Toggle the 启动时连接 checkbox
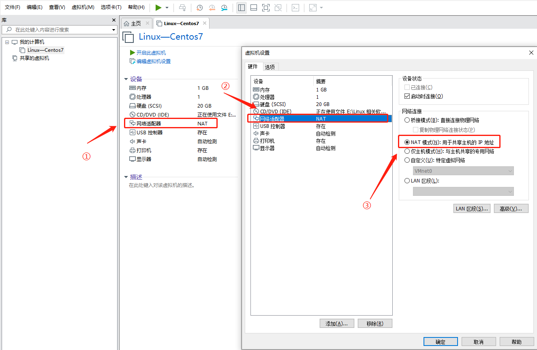The height and width of the screenshot is (350, 537). [x=407, y=96]
